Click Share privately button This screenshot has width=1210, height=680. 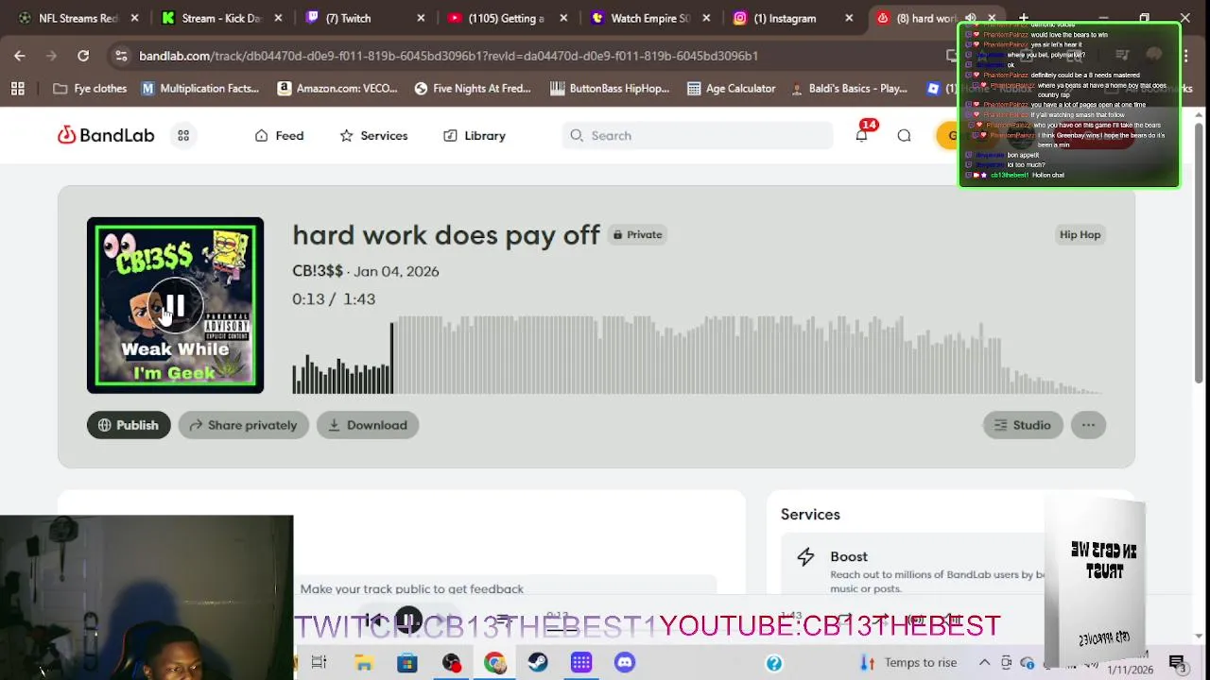tap(244, 425)
